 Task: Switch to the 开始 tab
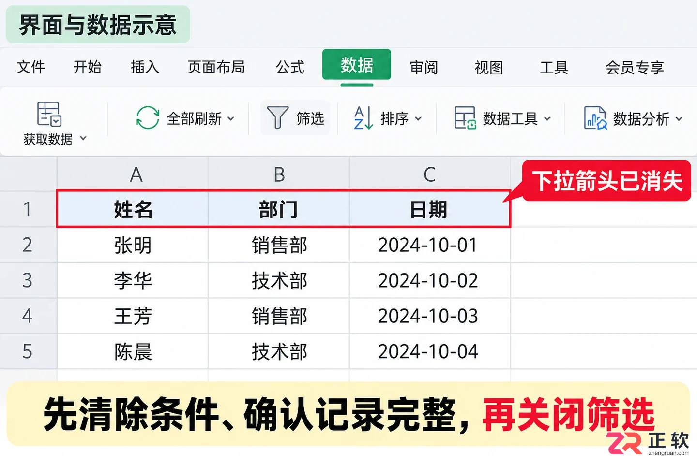coord(88,67)
